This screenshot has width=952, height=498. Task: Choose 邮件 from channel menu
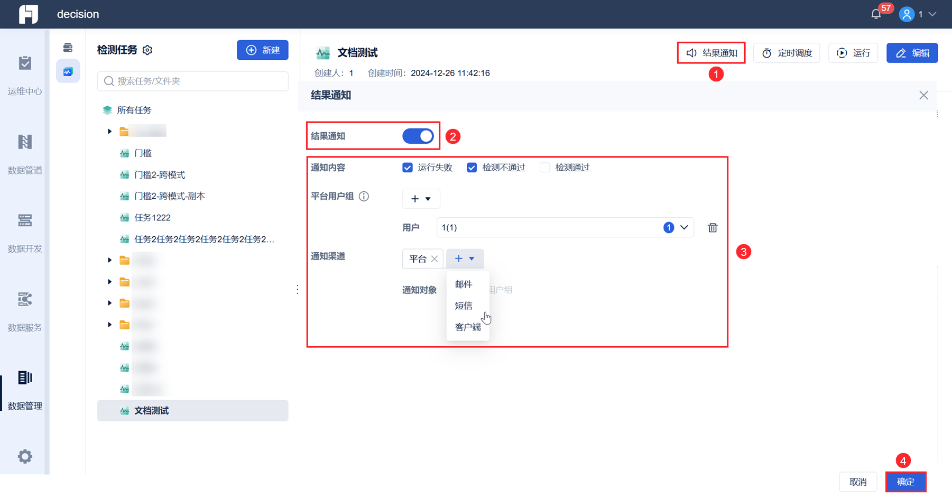[464, 284]
